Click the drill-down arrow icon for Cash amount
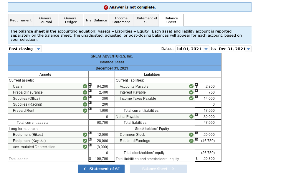 [90, 84]
